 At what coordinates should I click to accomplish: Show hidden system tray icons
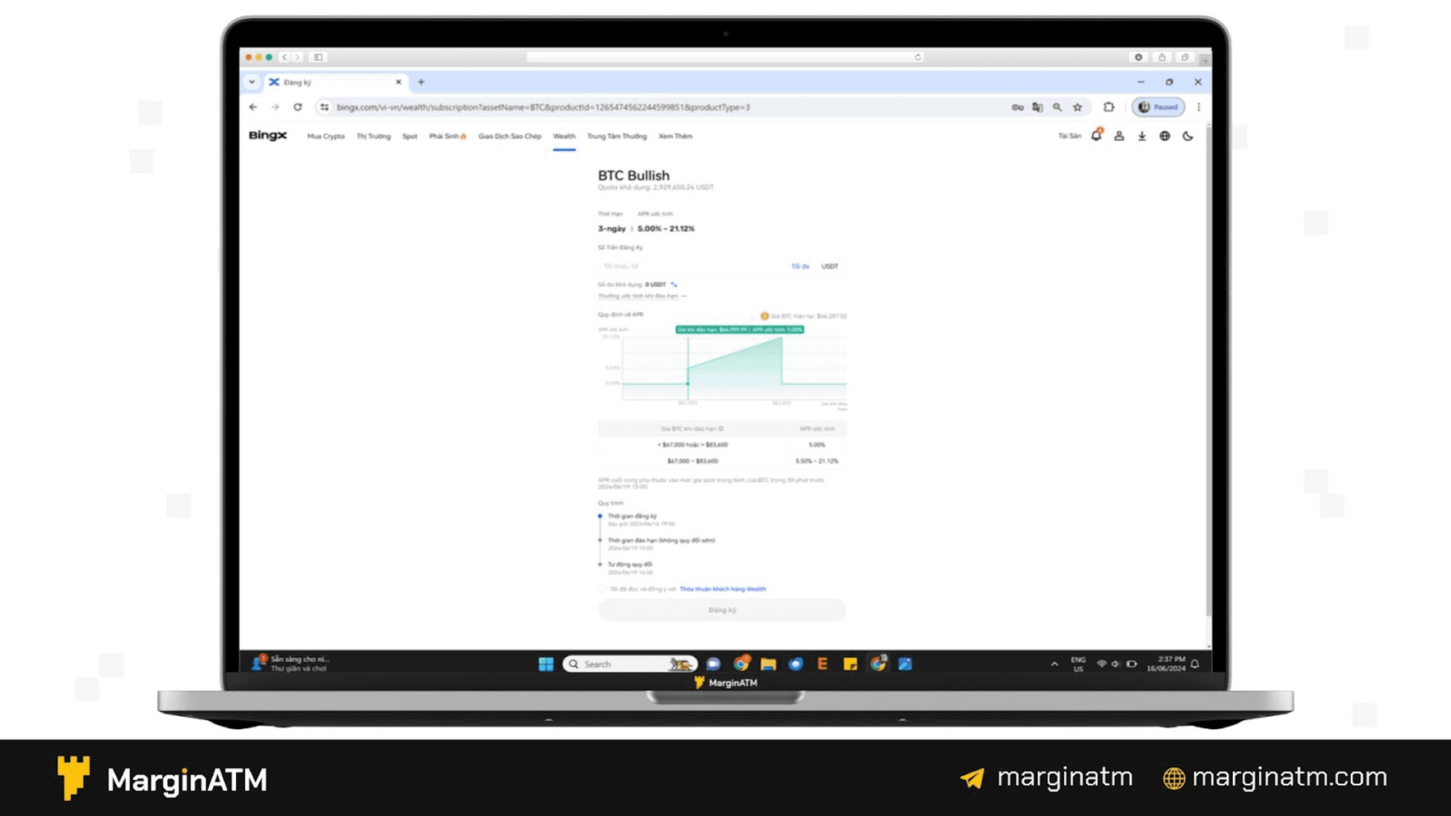click(x=1054, y=664)
